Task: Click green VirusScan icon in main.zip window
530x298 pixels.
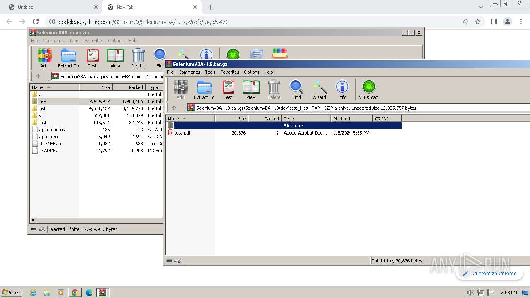Action: click(x=233, y=54)
